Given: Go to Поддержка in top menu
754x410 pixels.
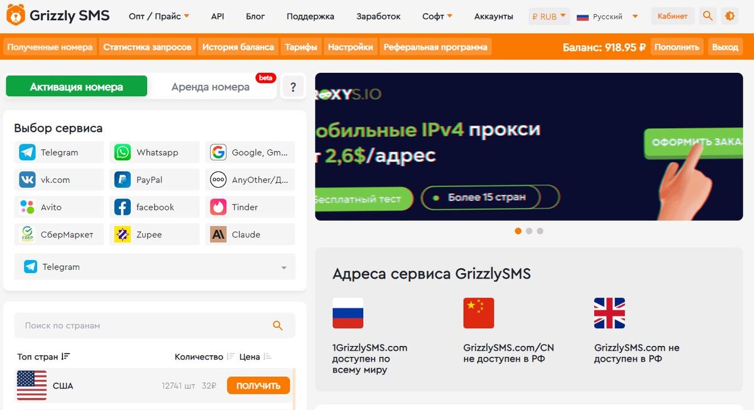Looking at the screenshot, I should coord(310,16).
